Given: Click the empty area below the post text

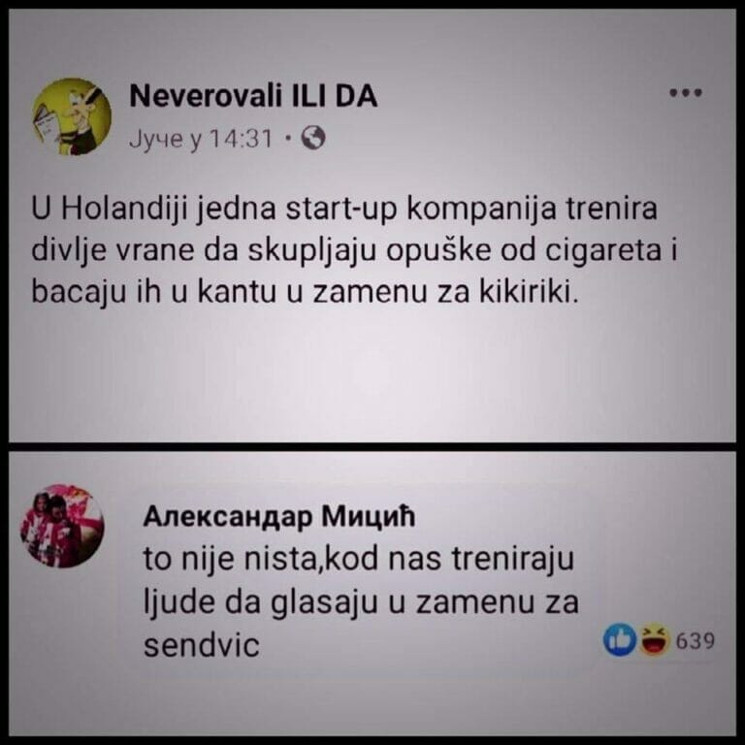Looking at the screenshot, I should [372, 375].
